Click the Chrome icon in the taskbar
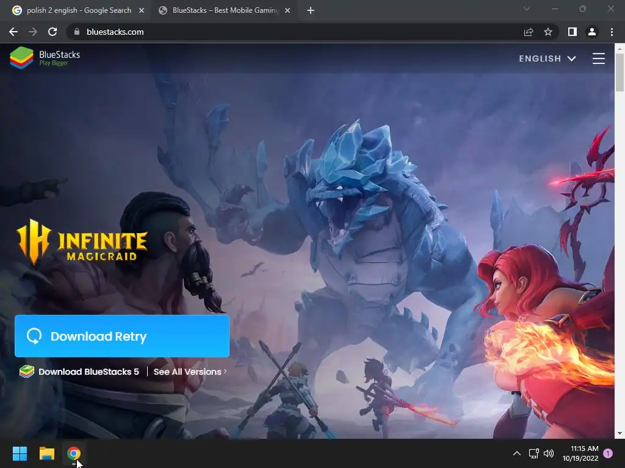 pyautogui.click(x=74, y=453)
